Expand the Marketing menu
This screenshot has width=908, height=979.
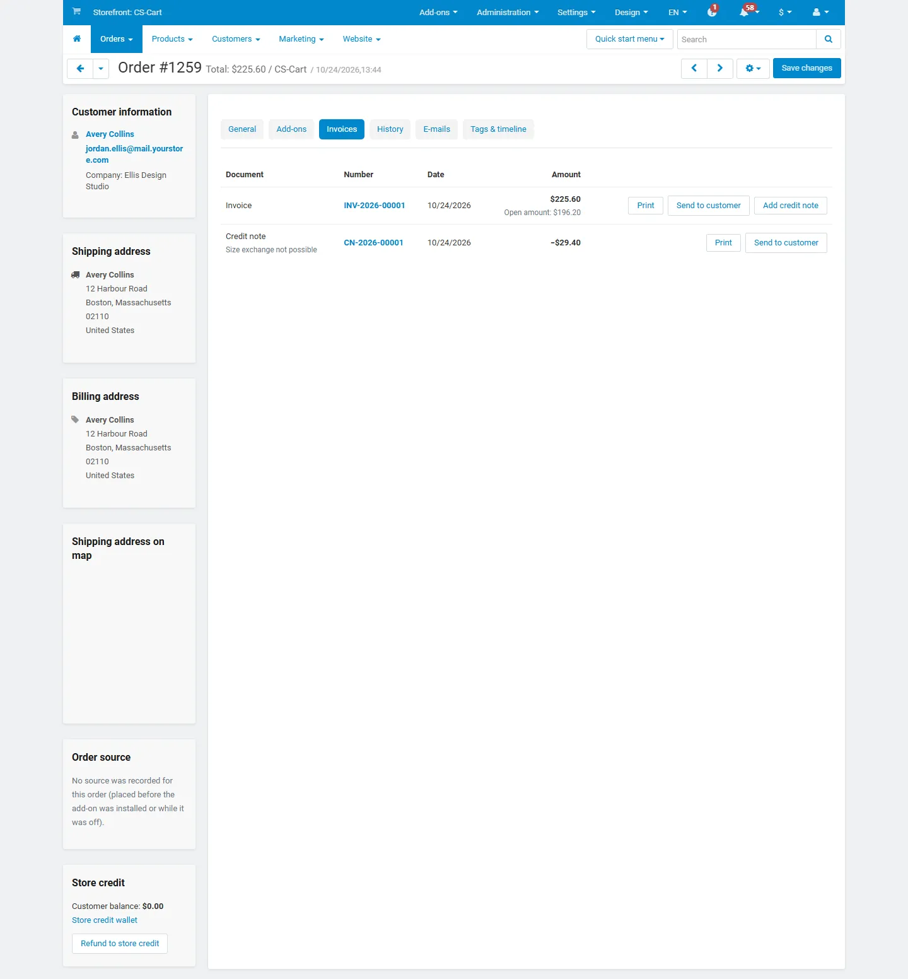click(301, 39)
